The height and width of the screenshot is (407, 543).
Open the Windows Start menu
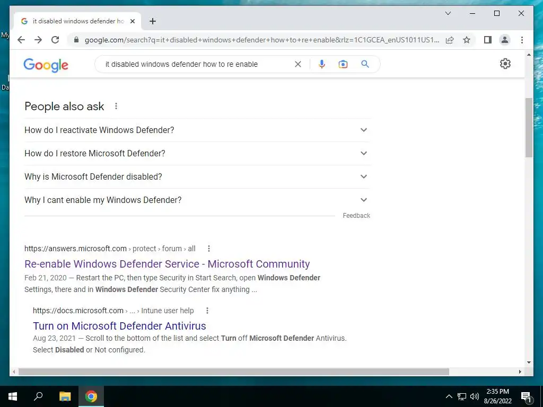(x=13, y=396)
